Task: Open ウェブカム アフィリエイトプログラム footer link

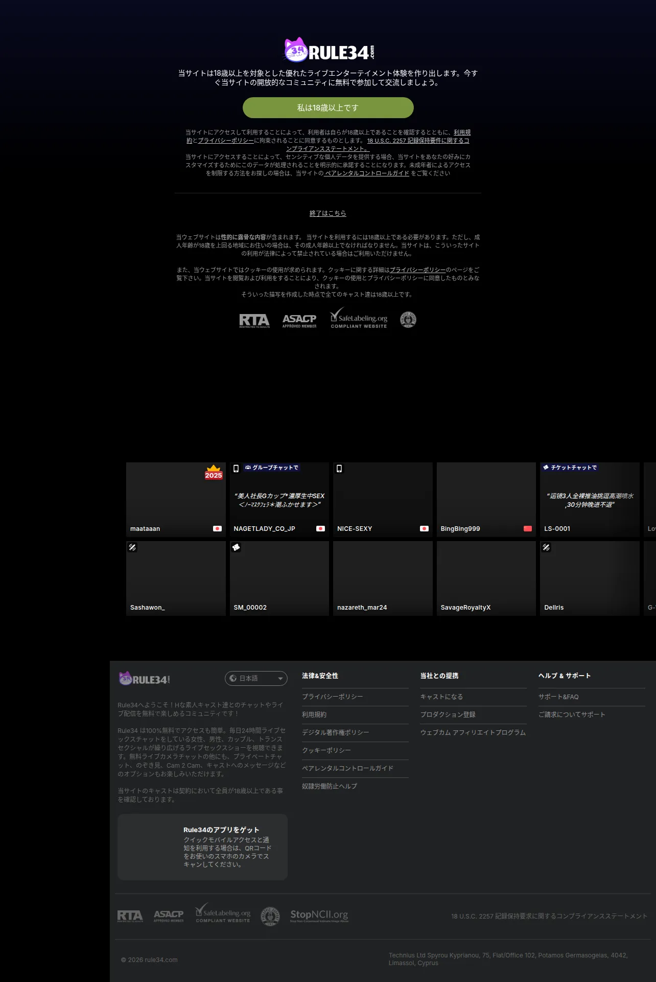Action: click(x=473, y=732)
